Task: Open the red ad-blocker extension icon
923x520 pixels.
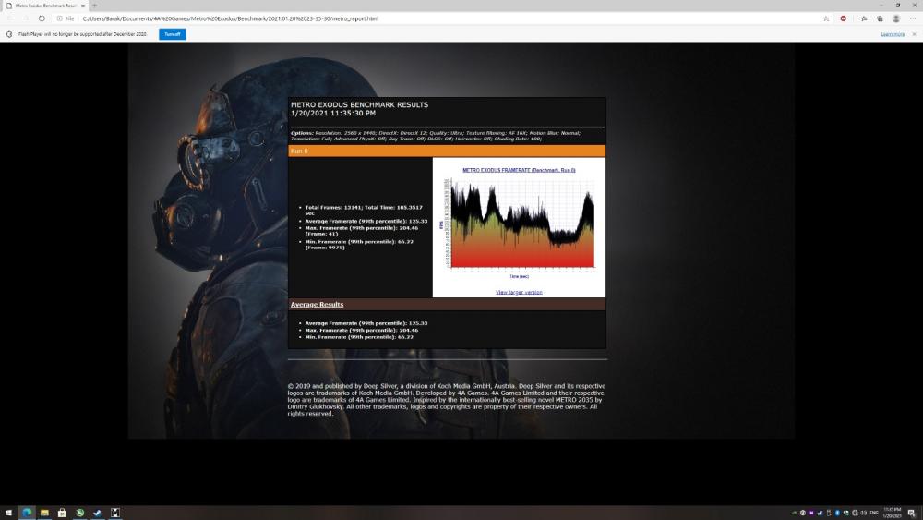Action: pos(843,18)
